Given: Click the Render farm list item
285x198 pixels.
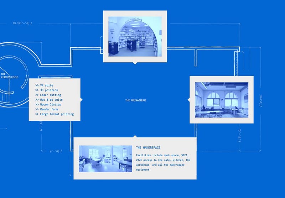Looking at the screenshot, I should pos(47,109).
